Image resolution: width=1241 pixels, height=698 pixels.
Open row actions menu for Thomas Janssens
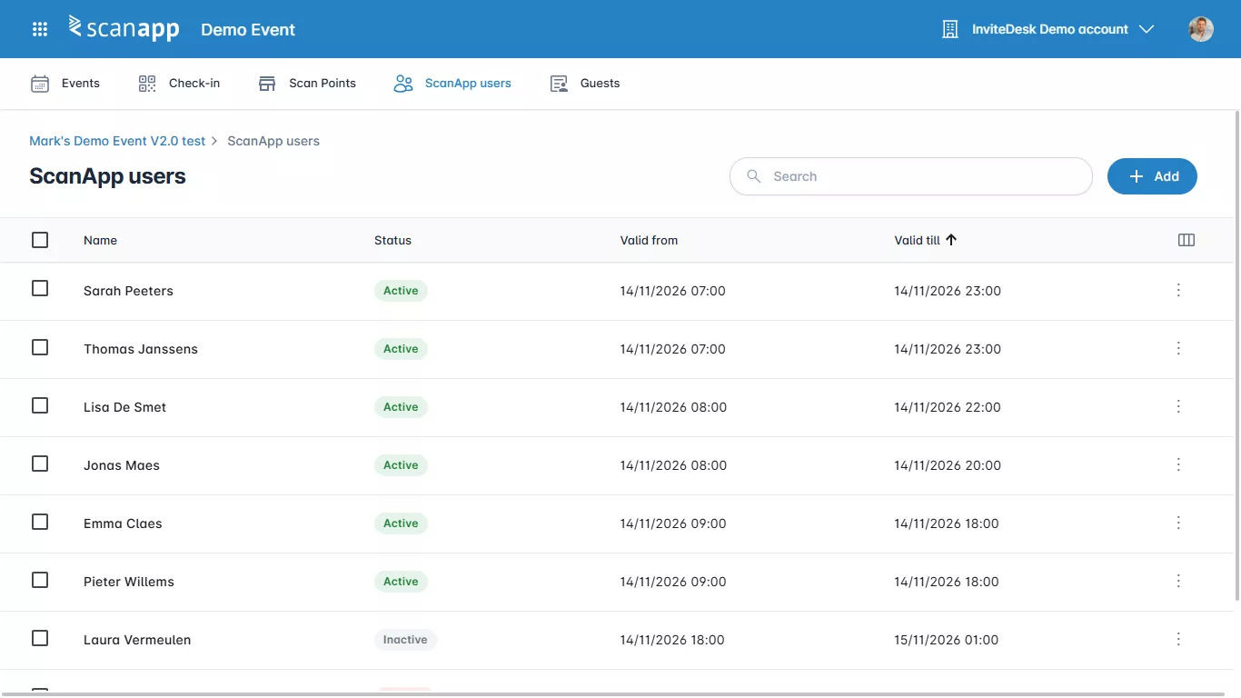[1178, 348]
